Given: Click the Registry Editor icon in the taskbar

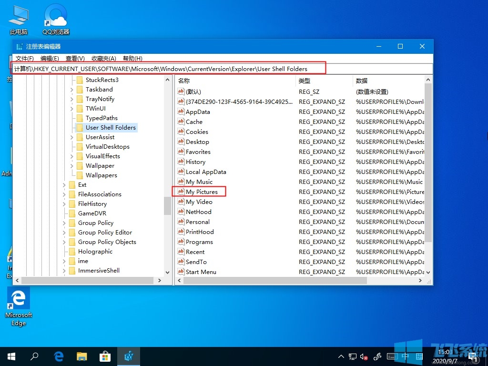Looking at the screenshot, I should point(129,356).
